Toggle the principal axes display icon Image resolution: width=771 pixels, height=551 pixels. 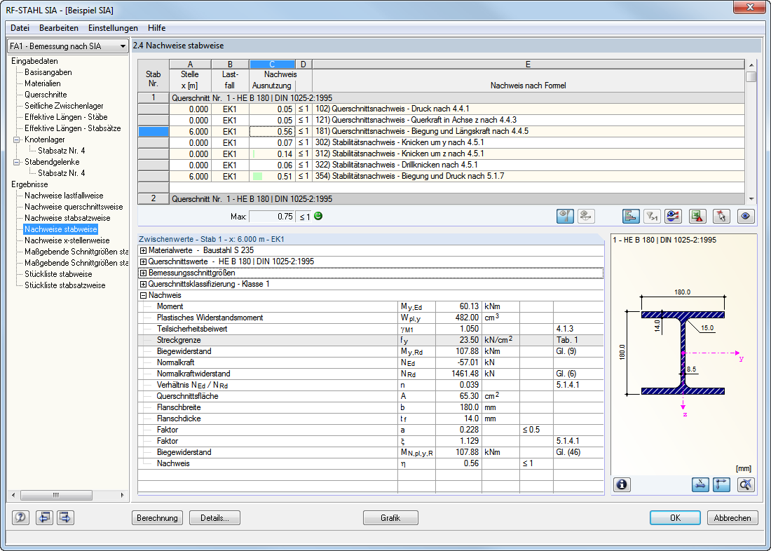[x=721, y=484]
